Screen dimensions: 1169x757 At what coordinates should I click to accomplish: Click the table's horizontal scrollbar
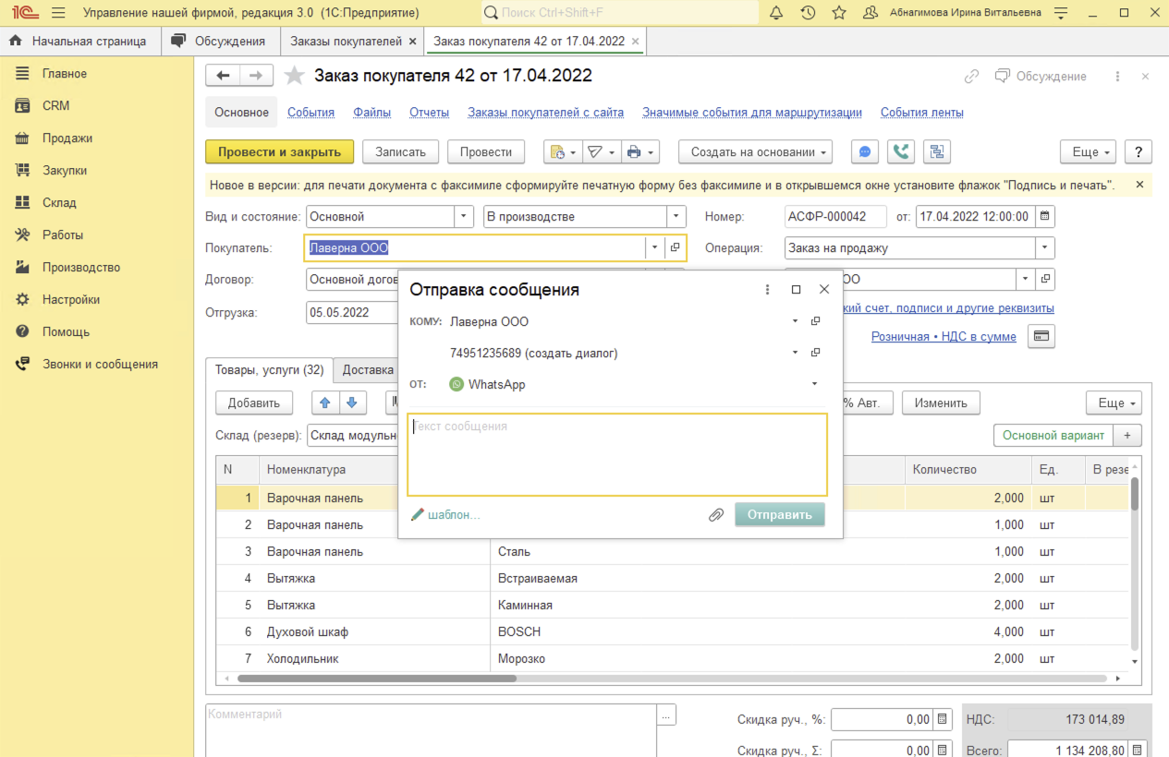(x=377, y=679)
